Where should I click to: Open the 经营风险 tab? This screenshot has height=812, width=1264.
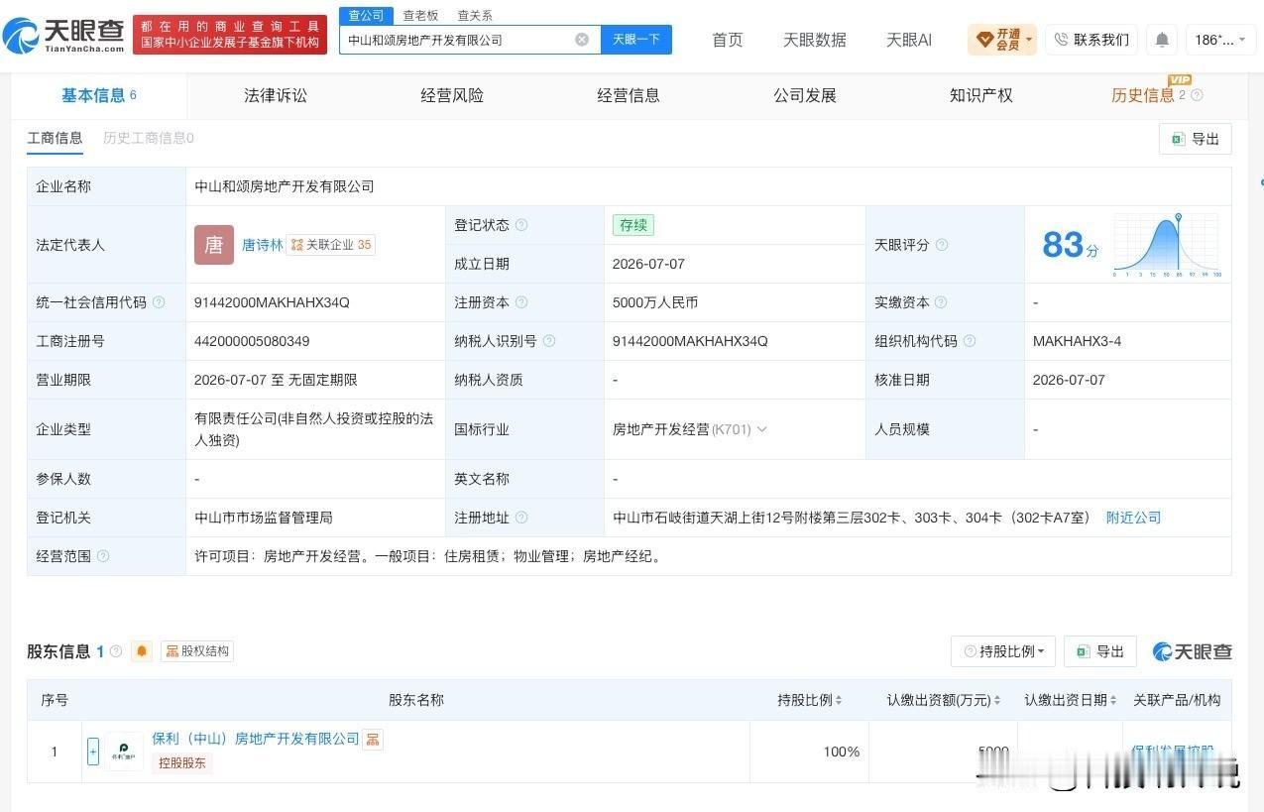[x=452, y=95]
